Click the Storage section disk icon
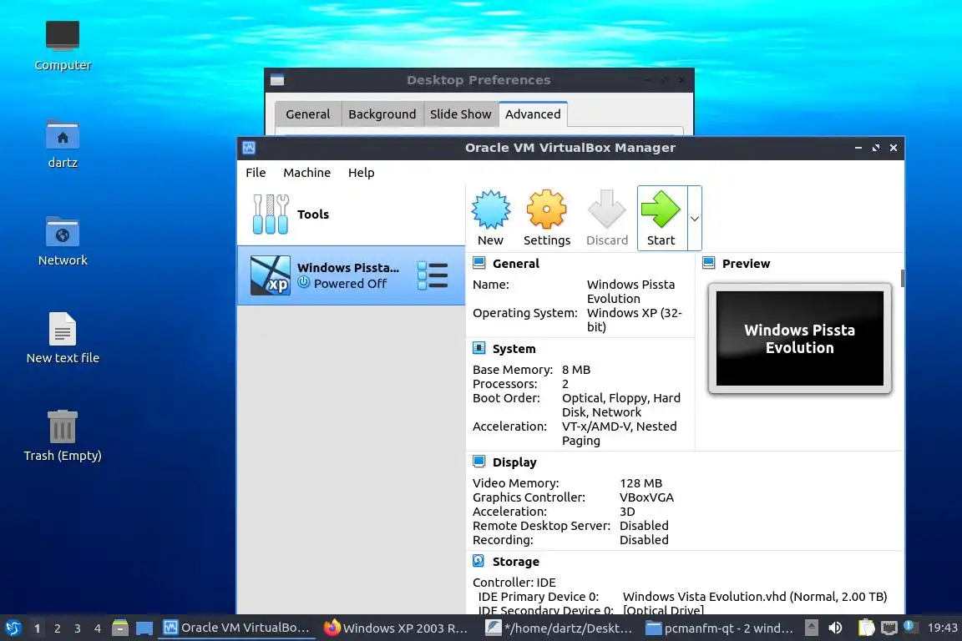The width and height of the screenshot is (962, 641). click(x=478, y=561)
